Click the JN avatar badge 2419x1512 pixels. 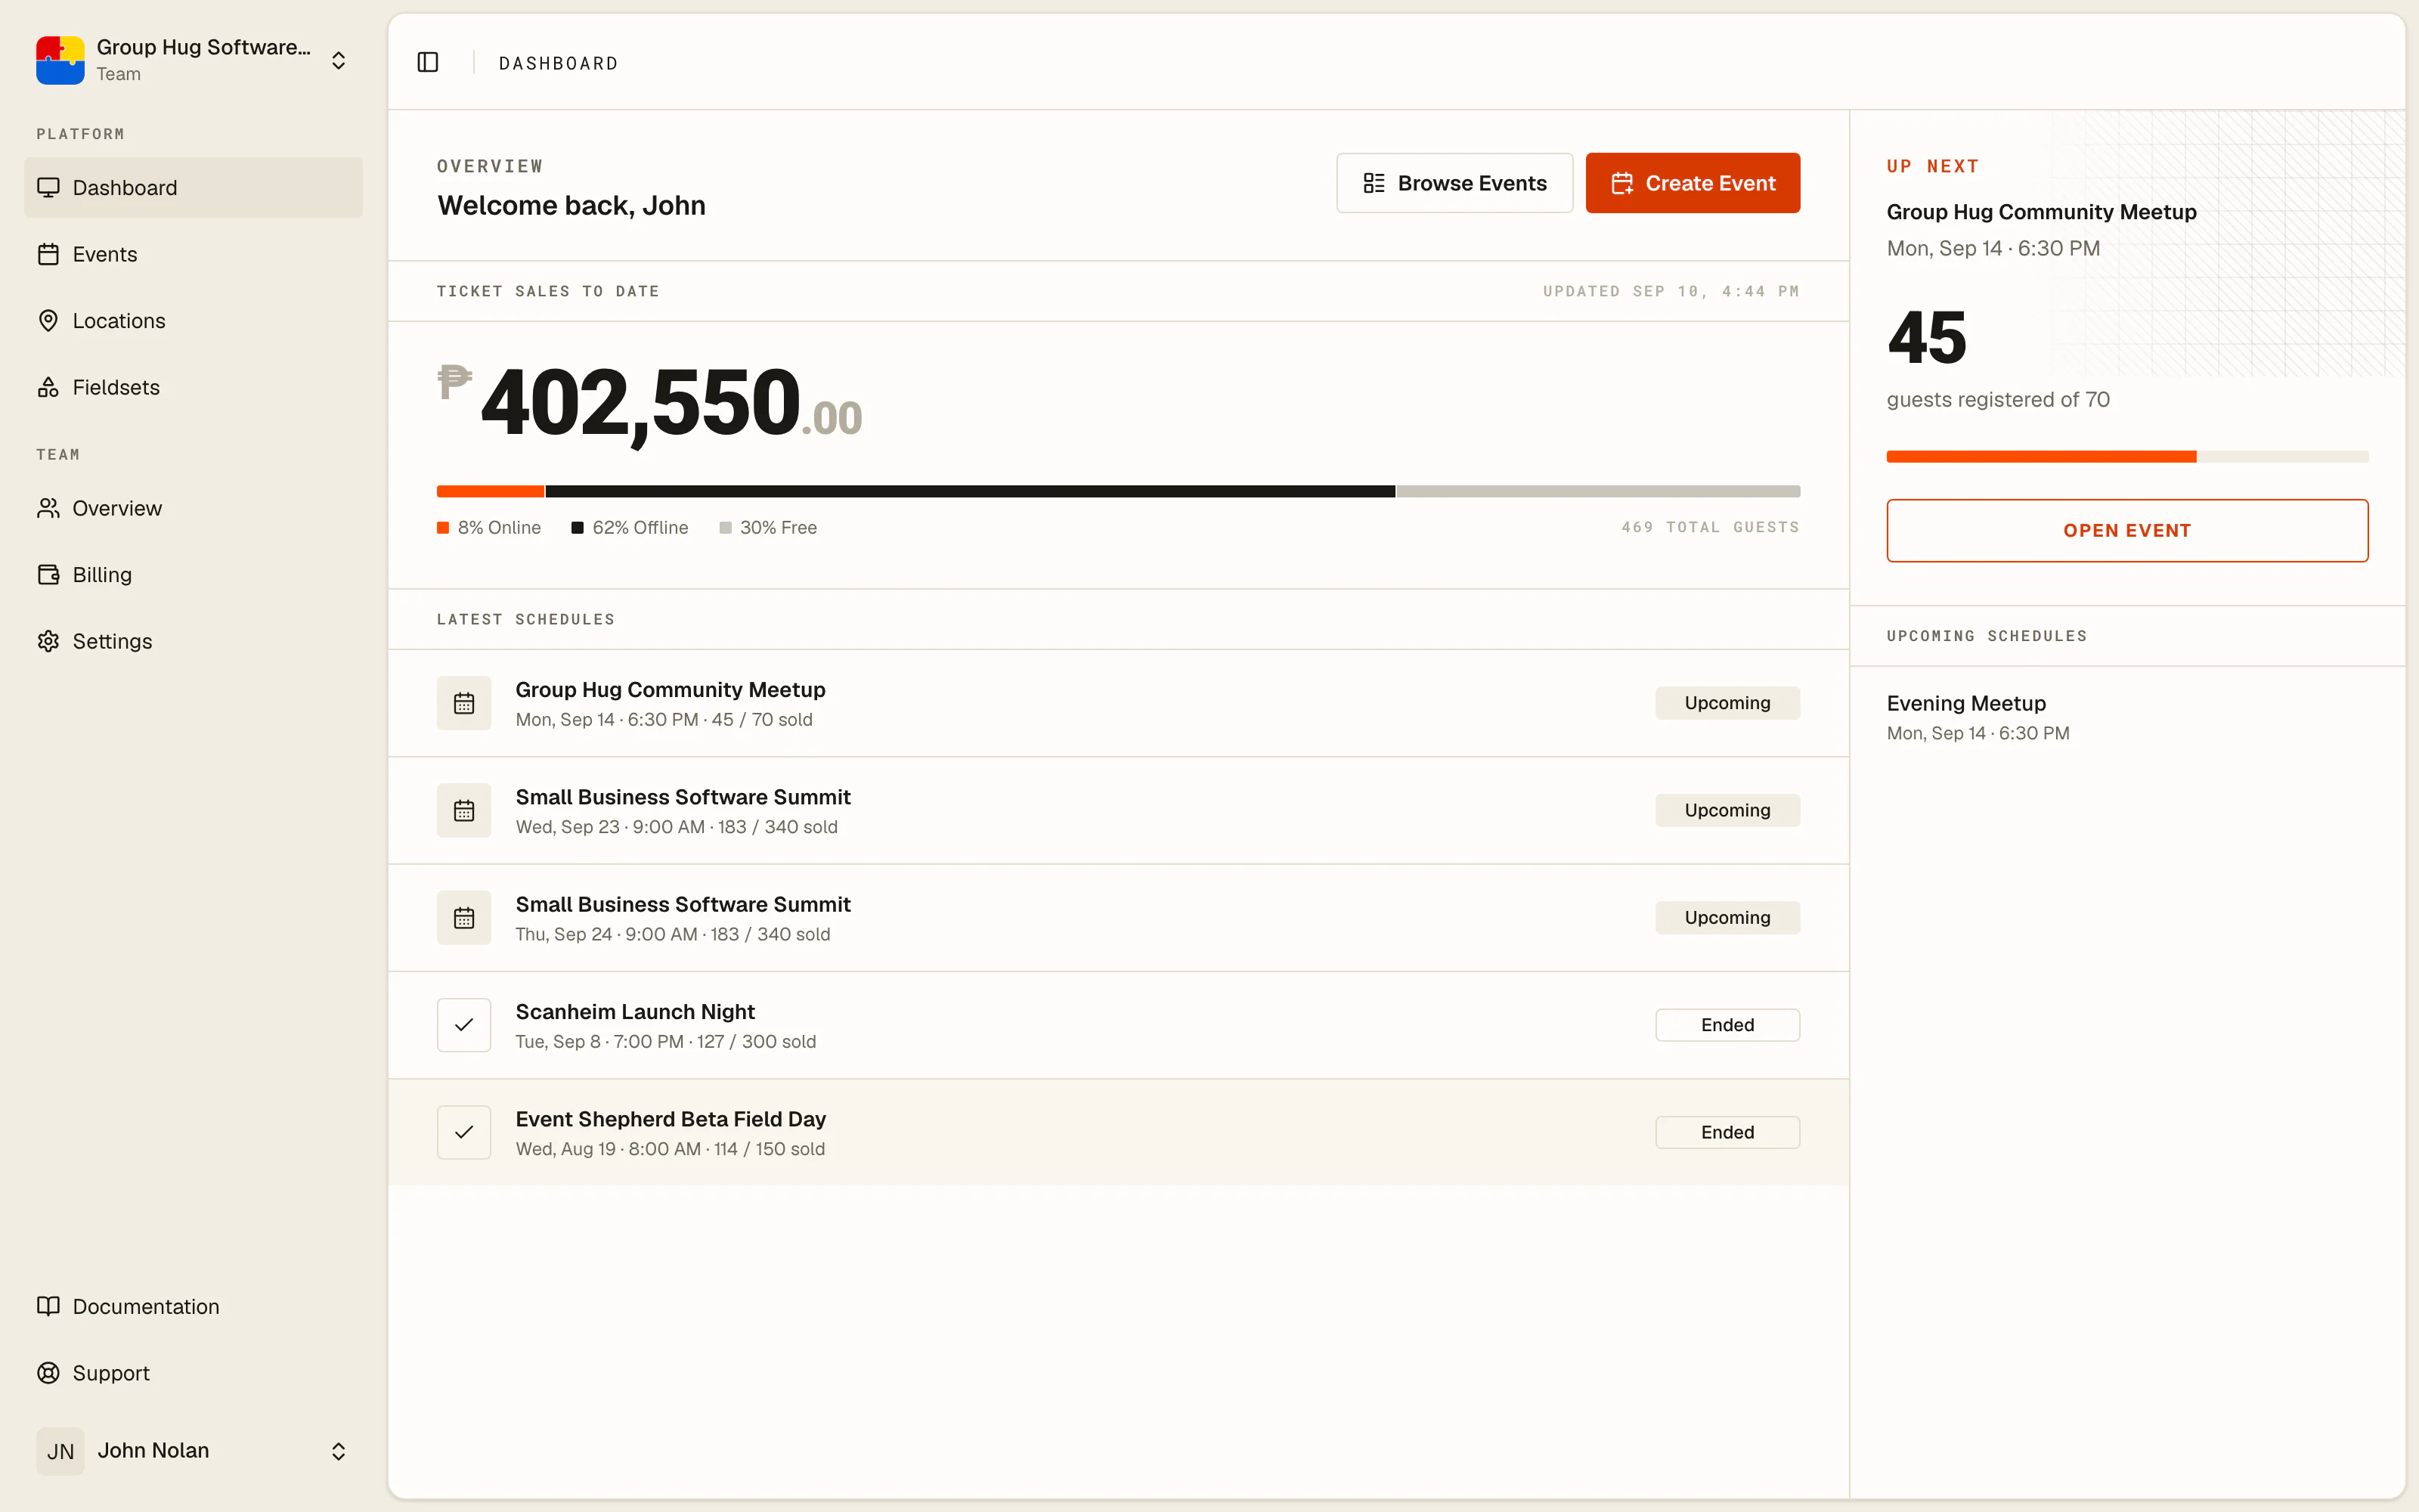(60, 1451)
